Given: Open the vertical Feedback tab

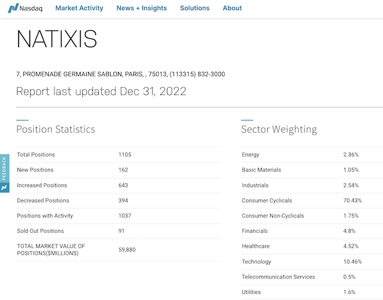Looking at the screenshot, I should pyautogui.click(x=4, y=168).
